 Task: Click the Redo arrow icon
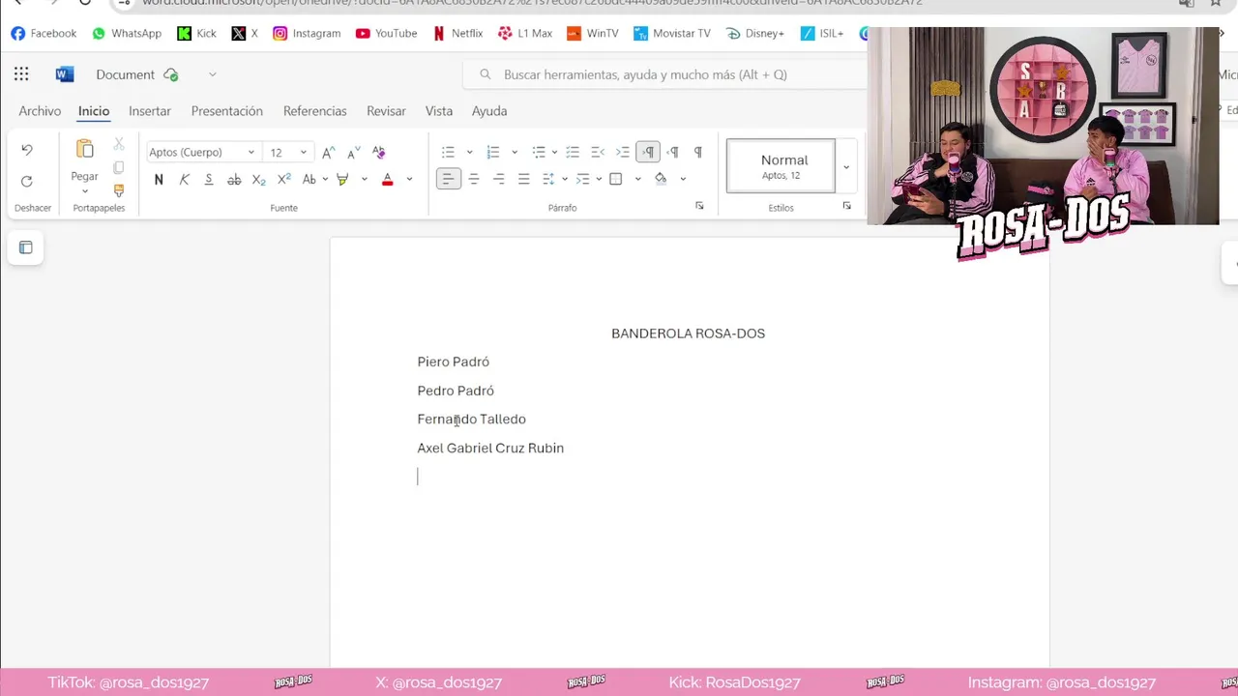pos(27,181)
